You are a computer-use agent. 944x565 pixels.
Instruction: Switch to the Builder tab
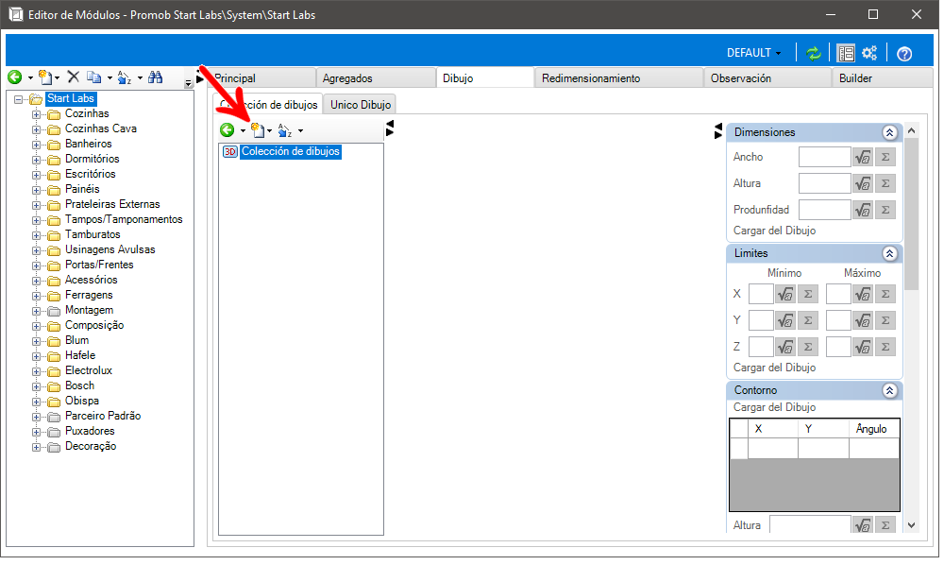884,78
